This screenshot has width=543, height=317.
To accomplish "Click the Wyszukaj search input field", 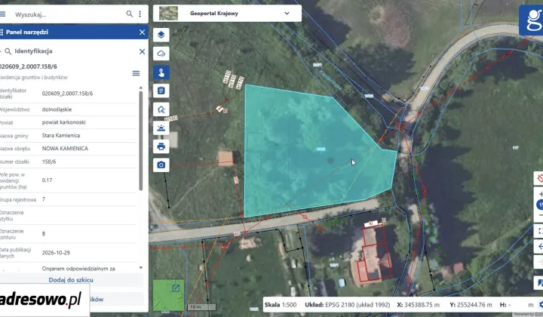I will 69,14.
